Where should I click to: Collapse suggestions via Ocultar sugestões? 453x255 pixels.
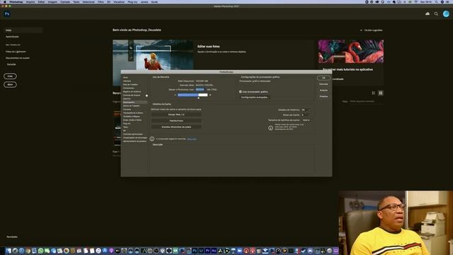(x=371, y=30)
